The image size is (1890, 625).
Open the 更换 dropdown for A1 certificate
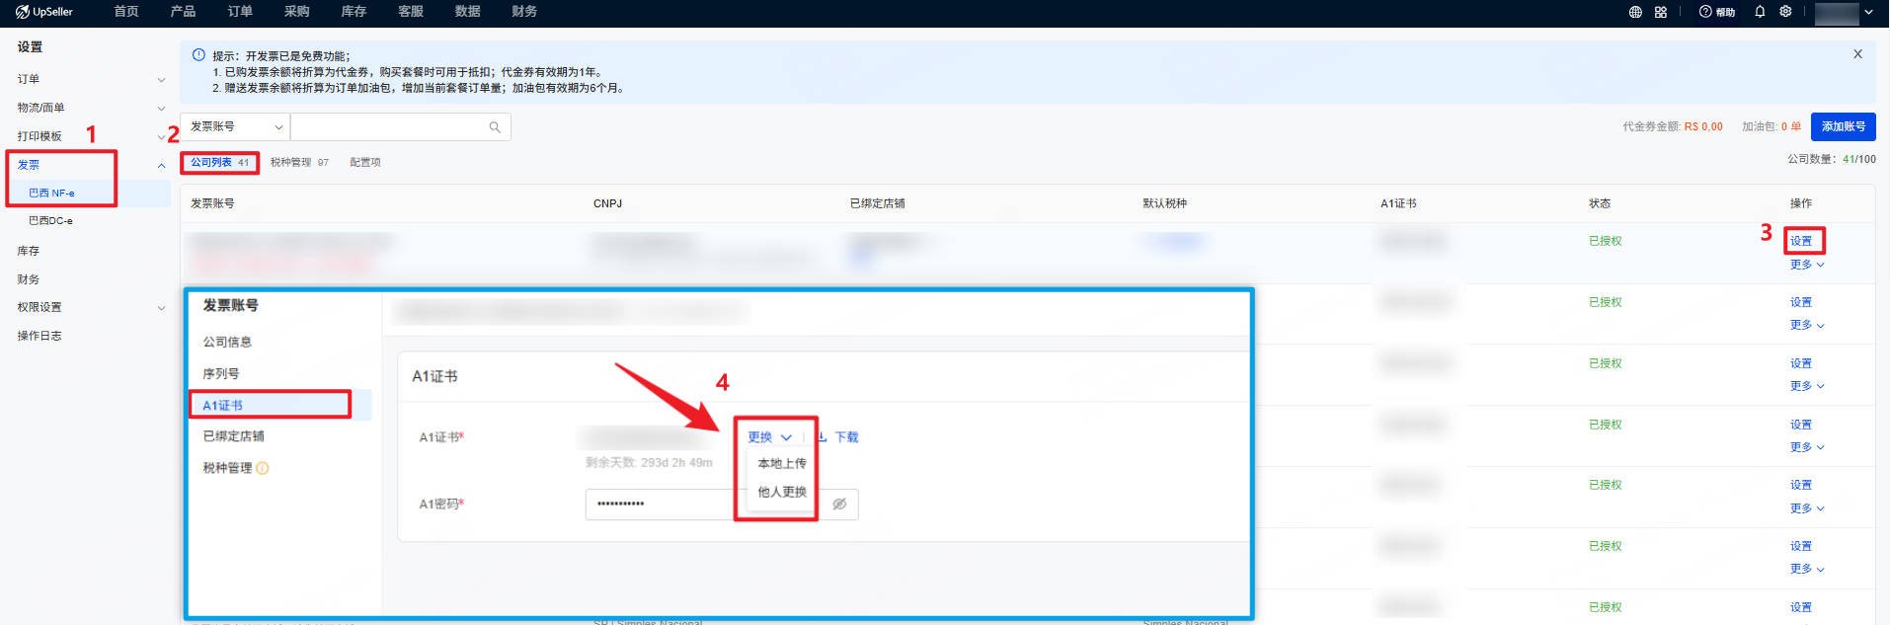click(x=769, y=437)
